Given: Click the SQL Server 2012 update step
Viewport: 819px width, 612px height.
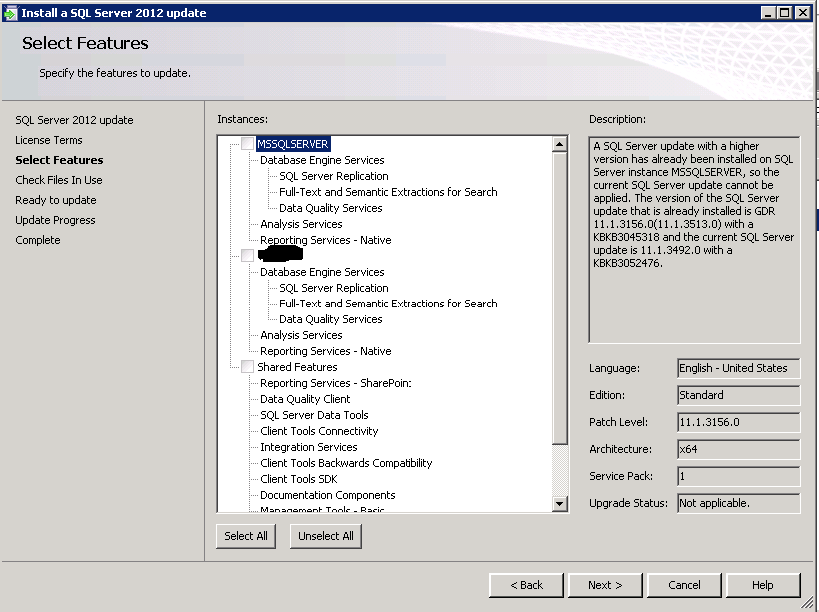Looking at the screenshot, I should click(74, 120).
